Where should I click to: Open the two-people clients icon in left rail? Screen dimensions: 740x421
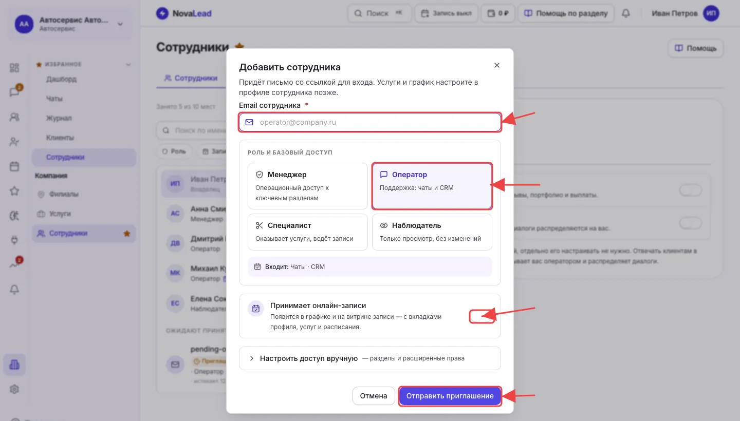coord(14,117)
